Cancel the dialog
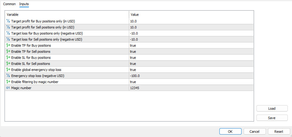Image resolution: width=292 pixels, height=137 pixels. click(x=254, y=132)
